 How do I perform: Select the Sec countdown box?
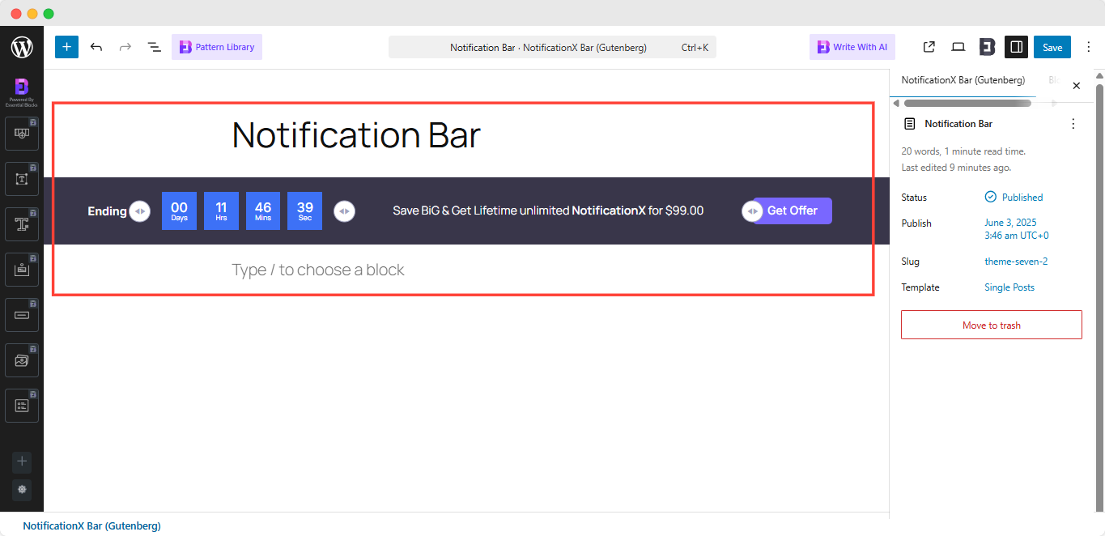[x=304, y=211]
